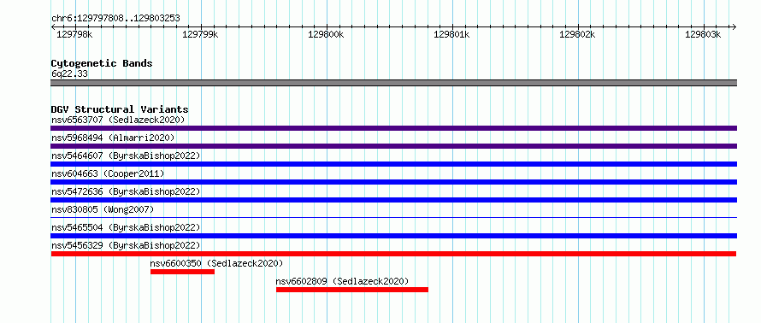The image size is (761, 323).
Task: Click the 129799k ruler tick label
Action: pos(200,34)
